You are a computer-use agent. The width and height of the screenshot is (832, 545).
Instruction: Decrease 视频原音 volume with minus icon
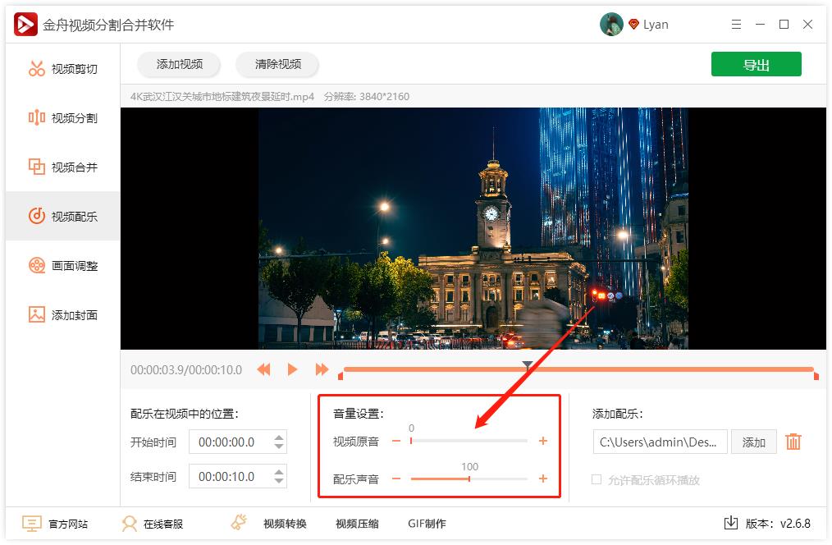click(396, 441)
